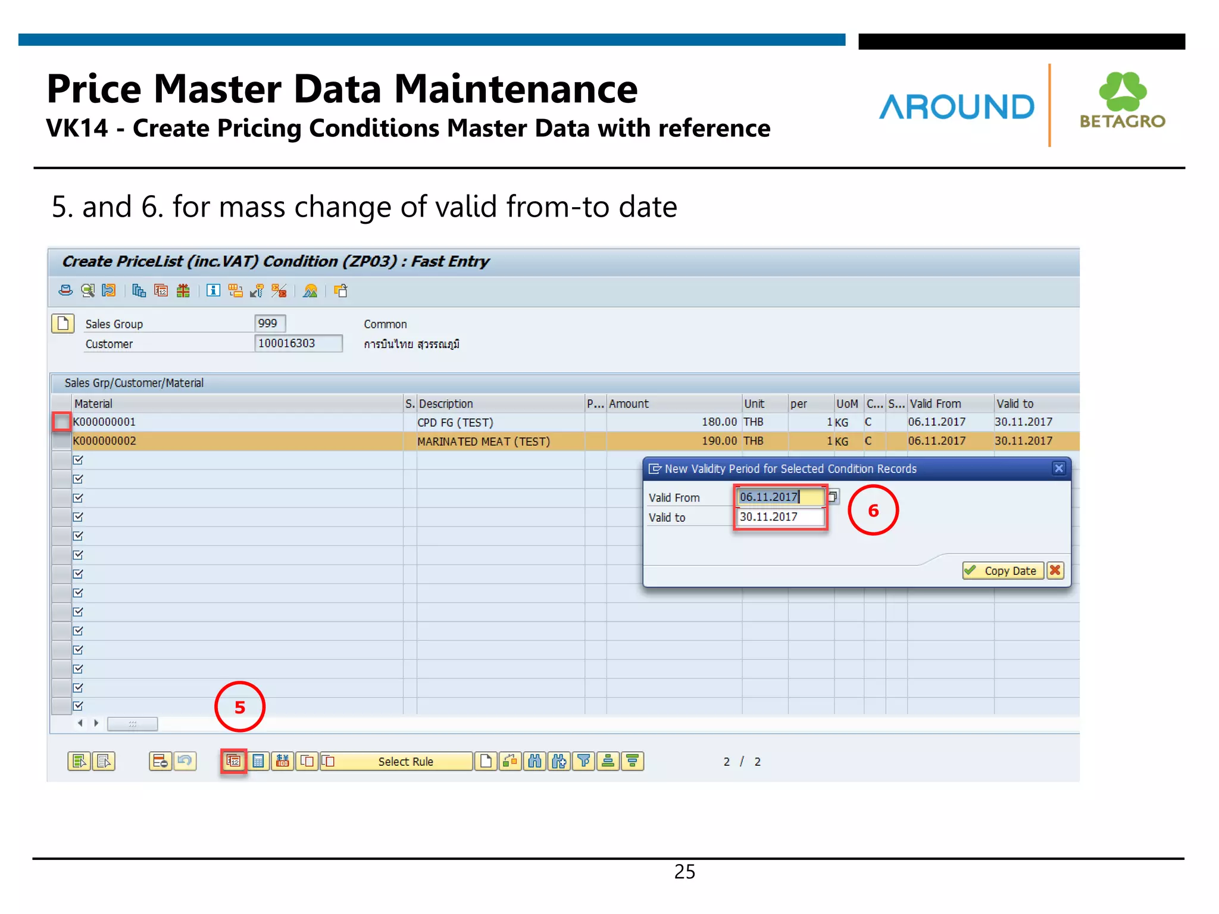Screen dimensions: 1219x914
Task: Select row marker for K000000002
Action: pyautogui.click(x=61, y=441)
